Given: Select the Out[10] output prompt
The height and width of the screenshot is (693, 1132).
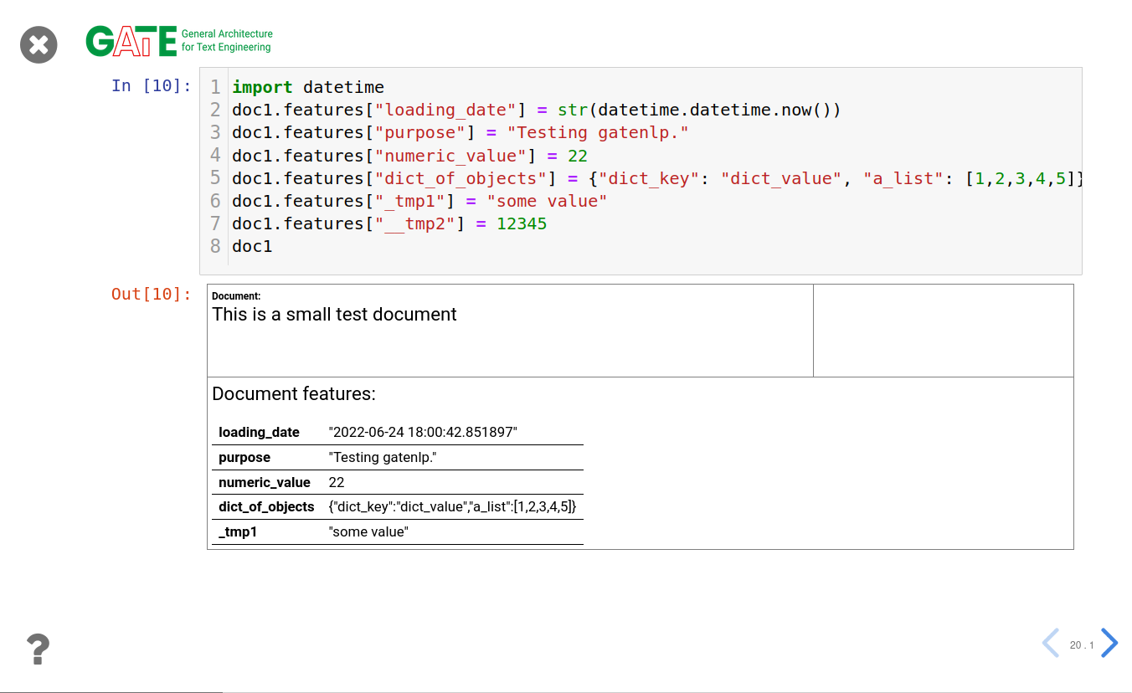Looking at the screenshot, I should tap(152, 294).
